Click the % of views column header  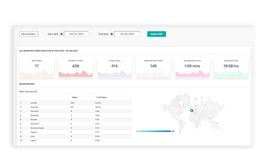coord(101,97)
